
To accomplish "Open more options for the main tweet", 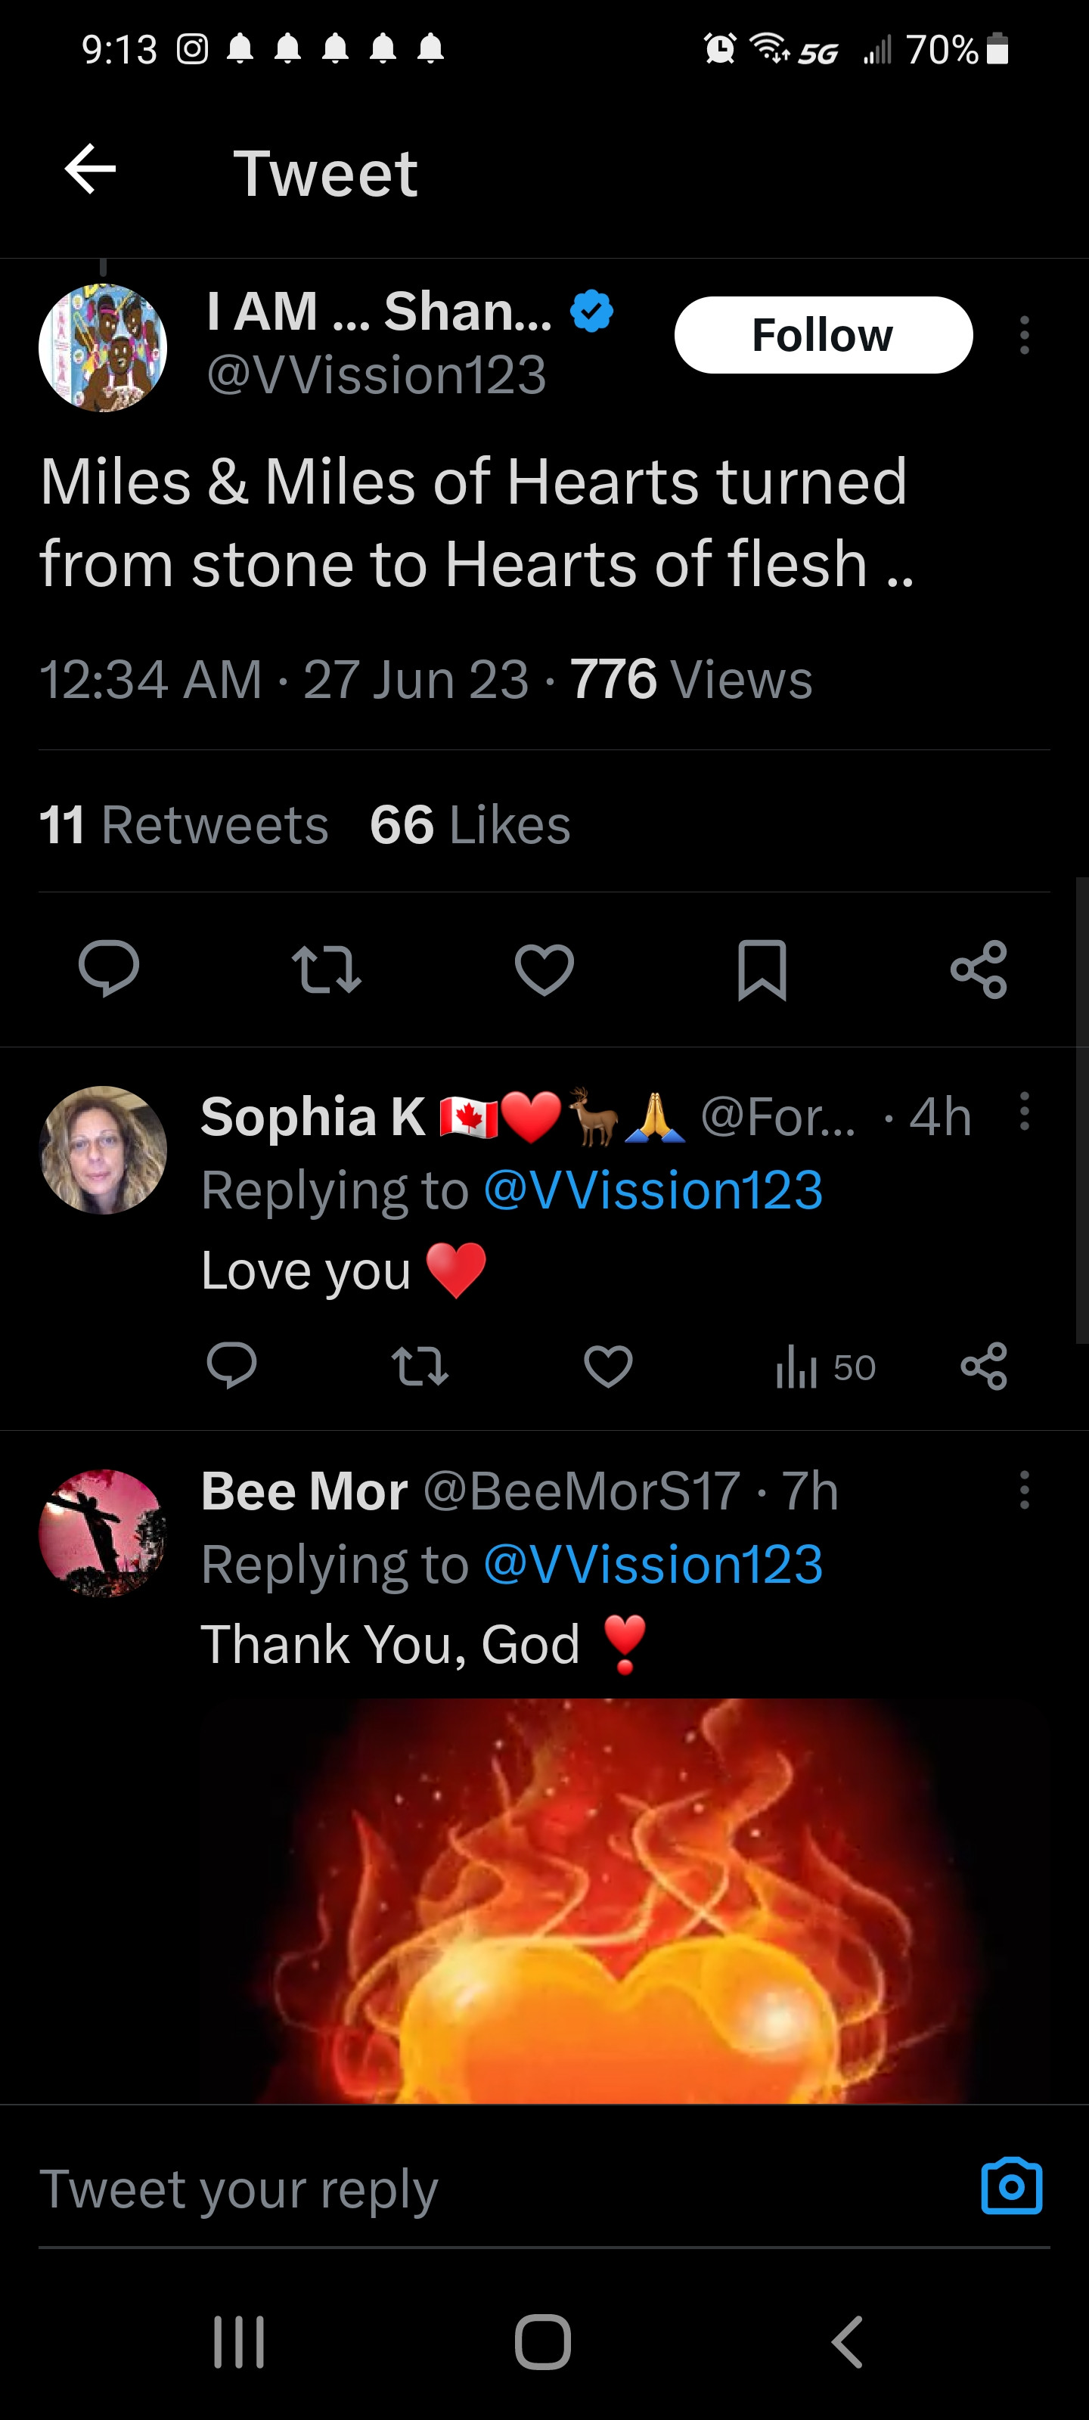I will [1024, 335].
